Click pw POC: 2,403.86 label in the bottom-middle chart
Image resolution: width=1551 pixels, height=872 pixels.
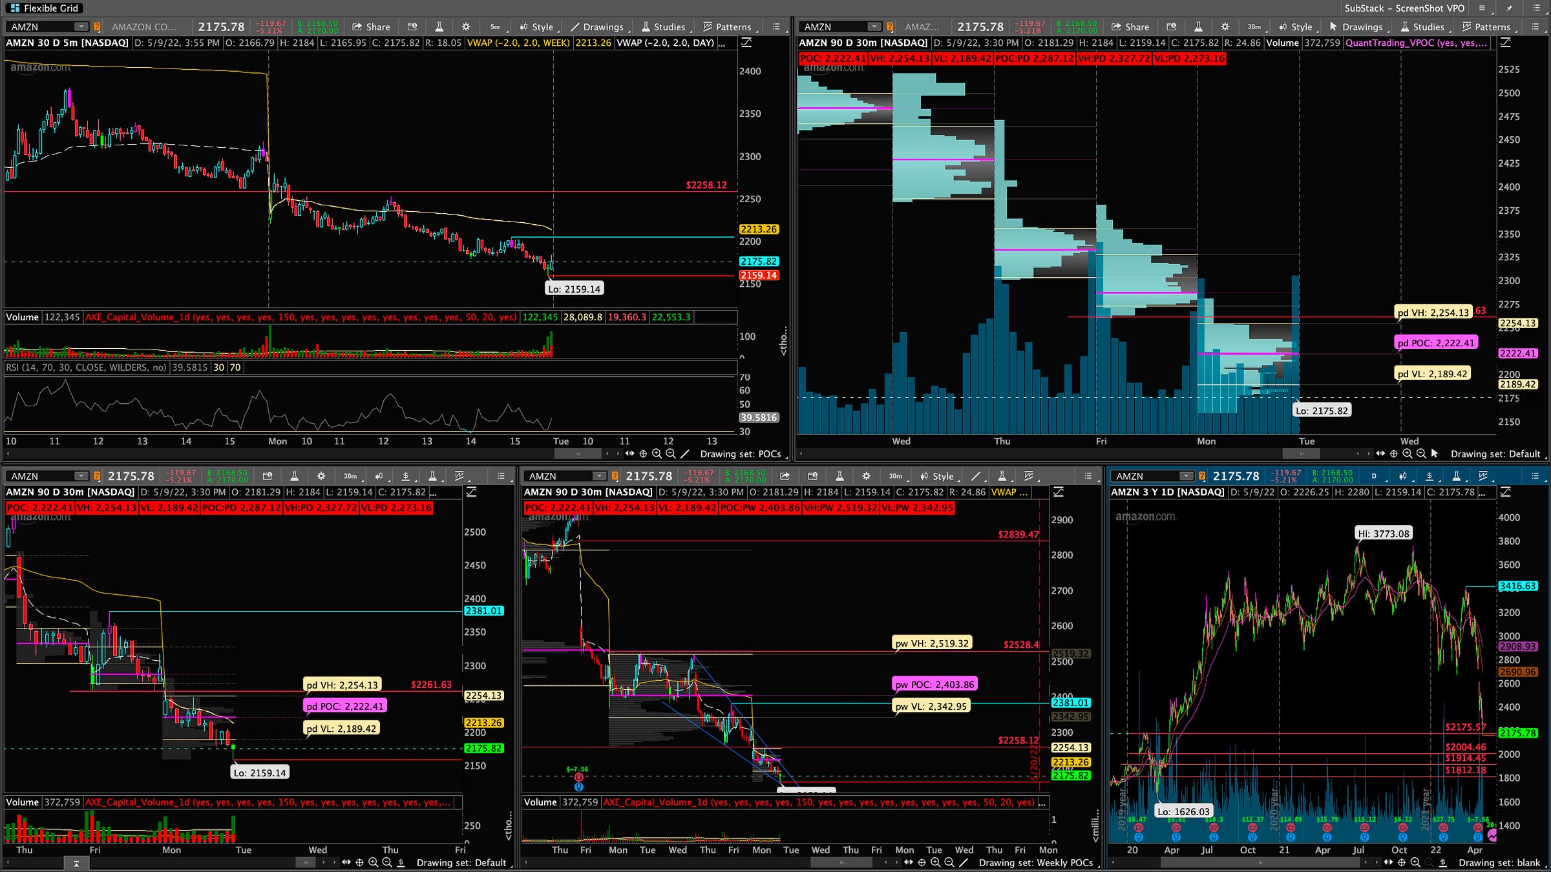click(934, 685)
